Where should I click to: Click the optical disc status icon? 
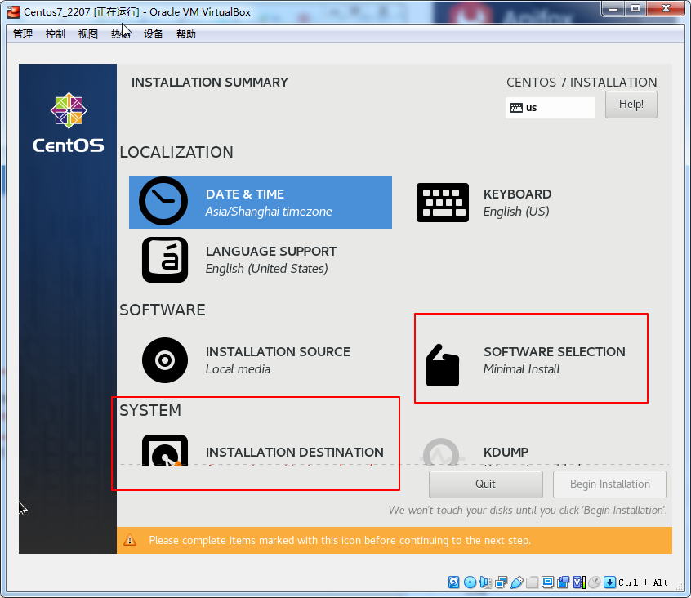click(470, 582)
